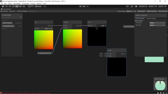This screenshot has width=168, height=94.
Task: Select the Hand tool in Unity toolbar
Action: (x=3, y=6)
